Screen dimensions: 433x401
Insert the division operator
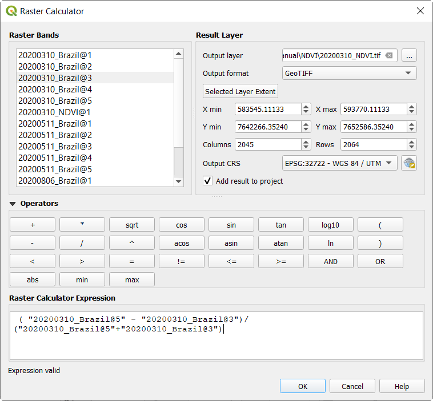[82, 243]
